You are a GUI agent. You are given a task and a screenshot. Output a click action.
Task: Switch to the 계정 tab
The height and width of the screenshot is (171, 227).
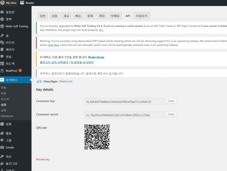click(102, 16)
